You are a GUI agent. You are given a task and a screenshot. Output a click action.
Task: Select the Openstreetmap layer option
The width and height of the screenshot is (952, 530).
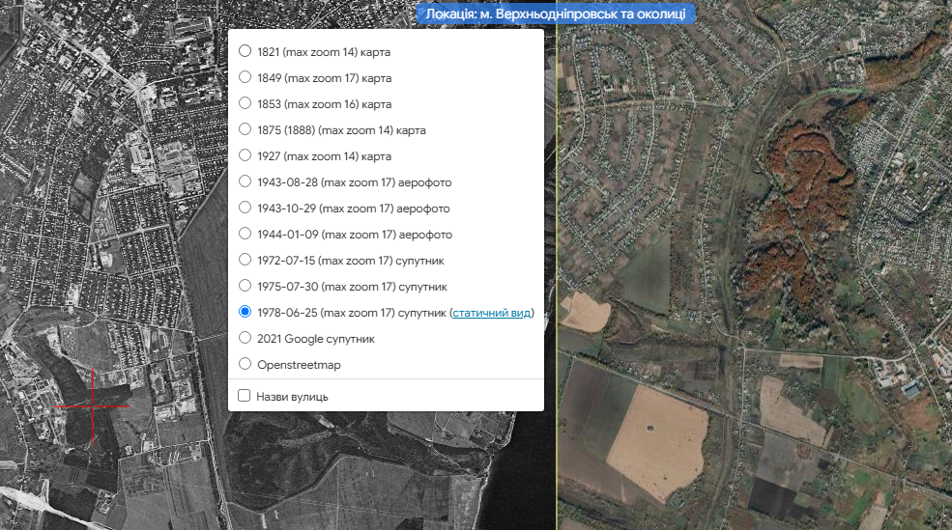(x=245, y=364)
